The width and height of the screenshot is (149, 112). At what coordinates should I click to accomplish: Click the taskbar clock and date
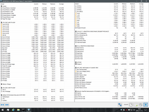click(x=139, y=110)
